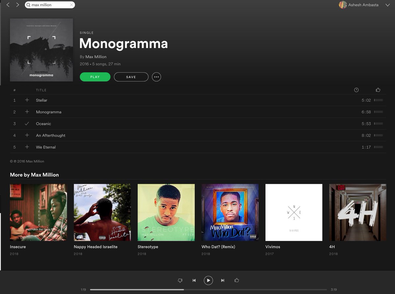
Task: Open the Who Dat? (Remix) cover
Action: pos(230,212)
